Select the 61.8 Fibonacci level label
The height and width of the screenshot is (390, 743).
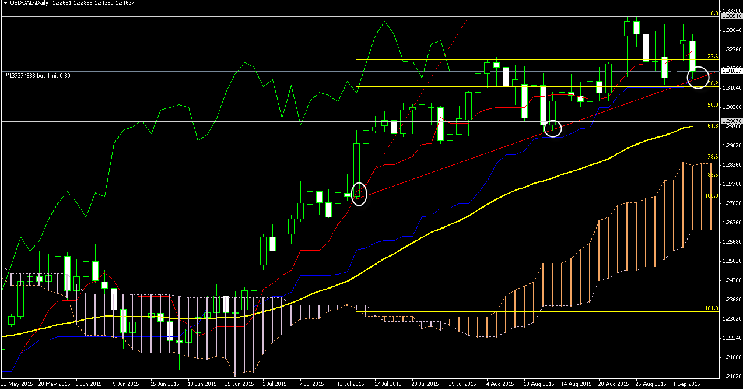coord(712,126)
